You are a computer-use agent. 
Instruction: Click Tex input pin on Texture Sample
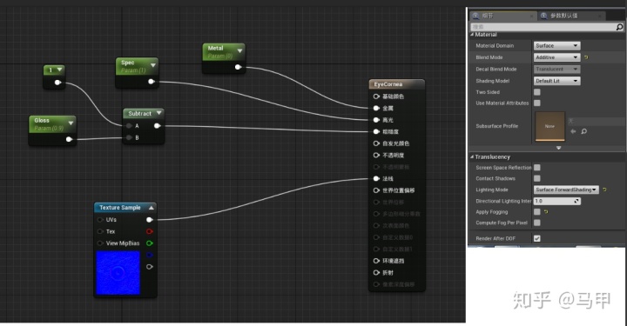[100, 231]
